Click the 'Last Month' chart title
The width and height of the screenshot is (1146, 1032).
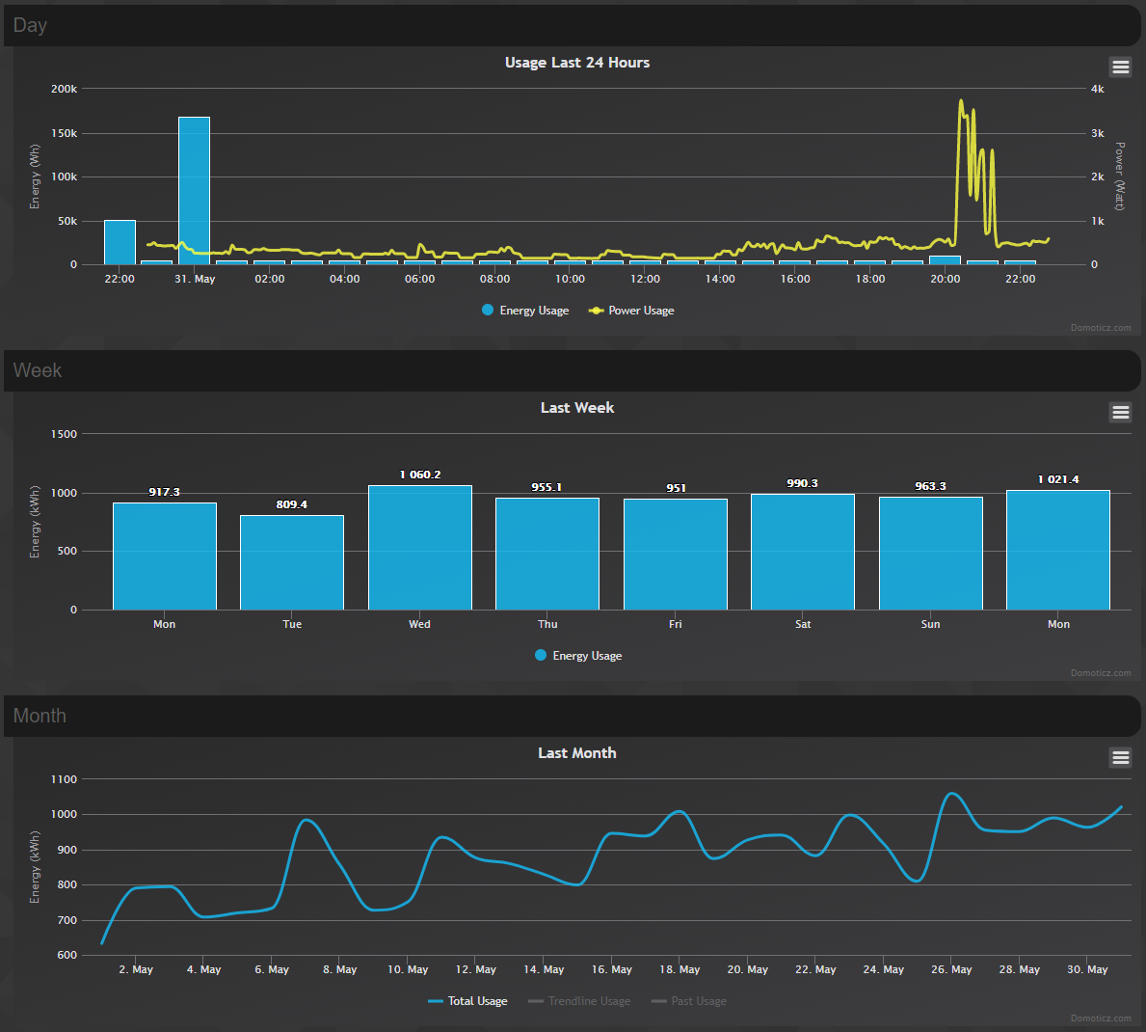pyautogui.click(x=577, y=753)
